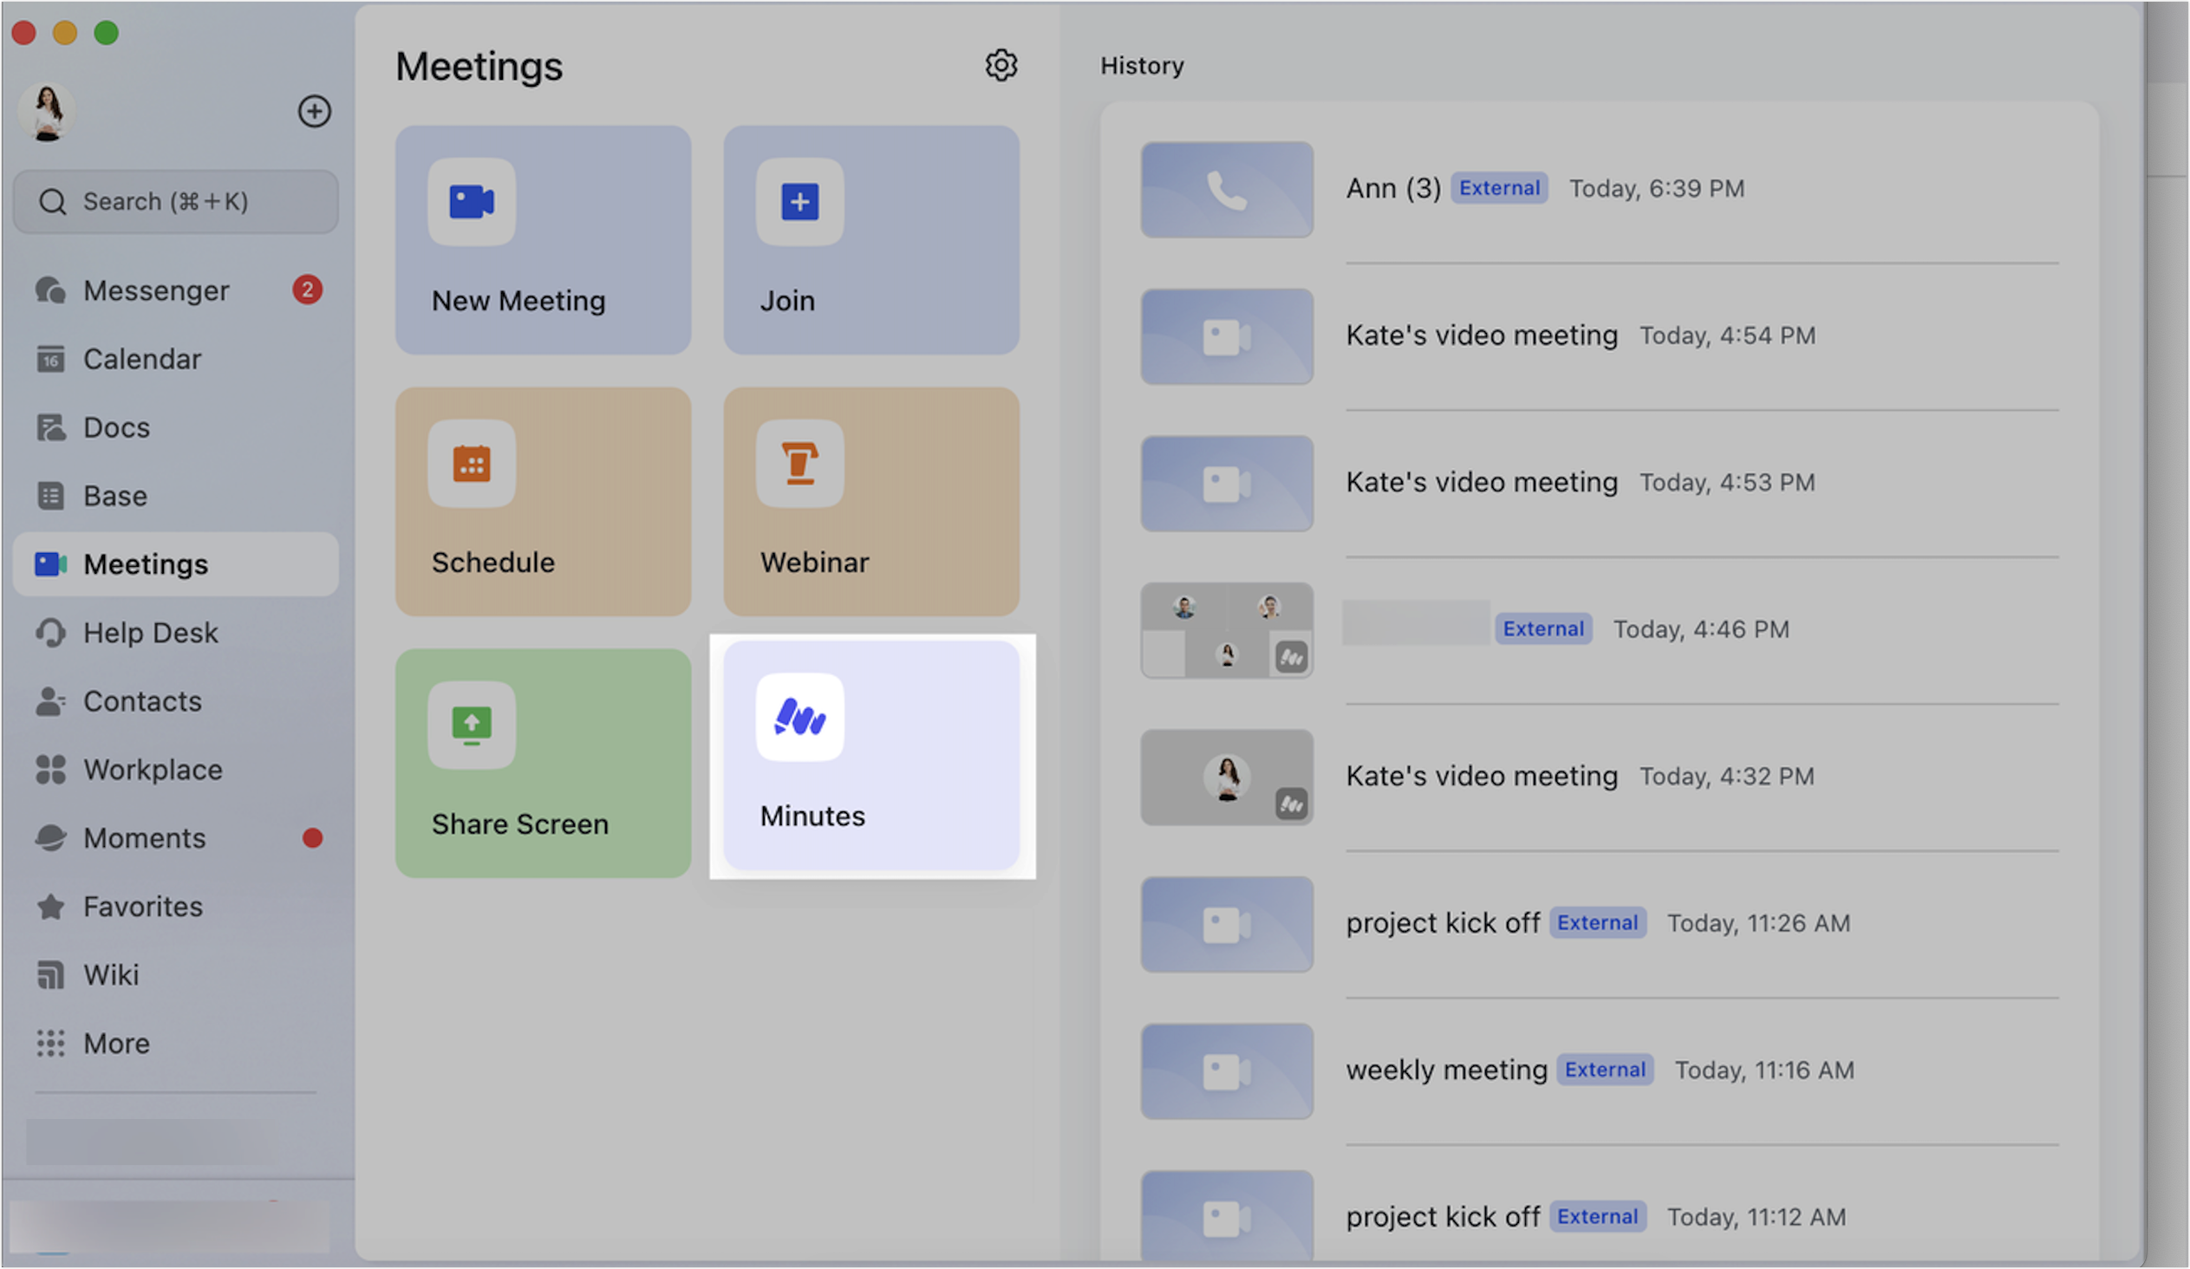Click External tag on Ann (3) entry
The image size is (2190, 1269).
[1499, 188]
